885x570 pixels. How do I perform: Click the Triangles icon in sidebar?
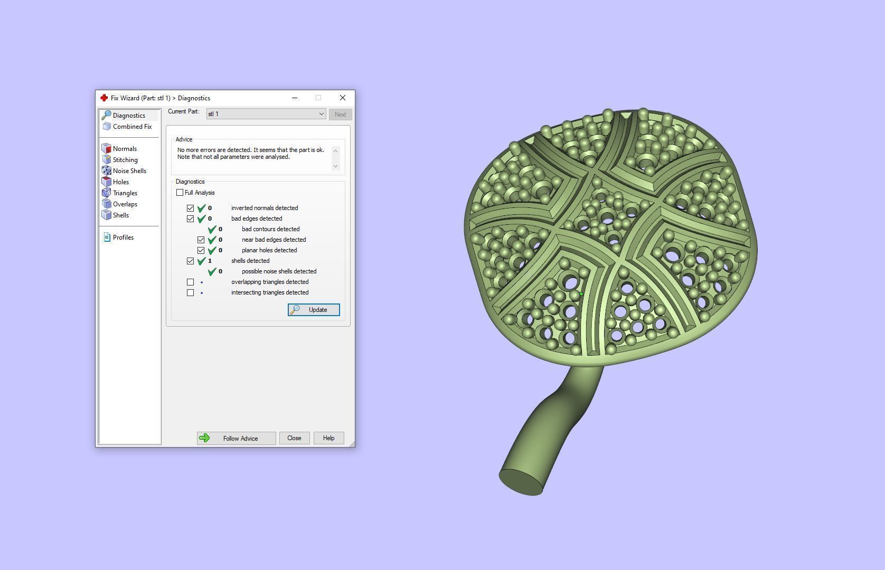pos(107,193)
